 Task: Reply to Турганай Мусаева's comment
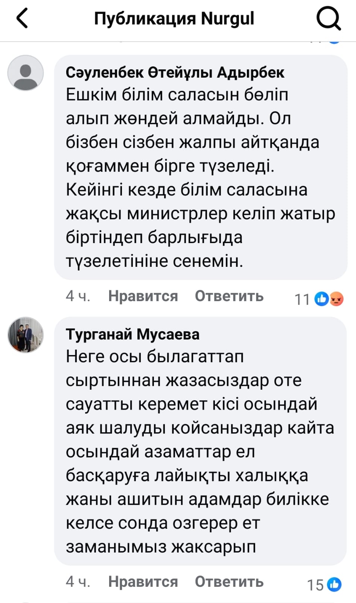pos(229,582)
